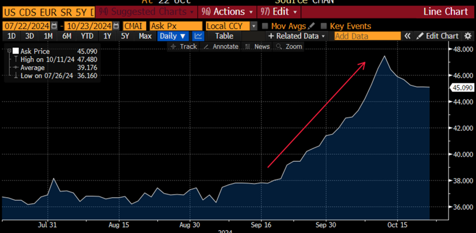
Task: Enable the Key Events checkbox
Action: 323,26
